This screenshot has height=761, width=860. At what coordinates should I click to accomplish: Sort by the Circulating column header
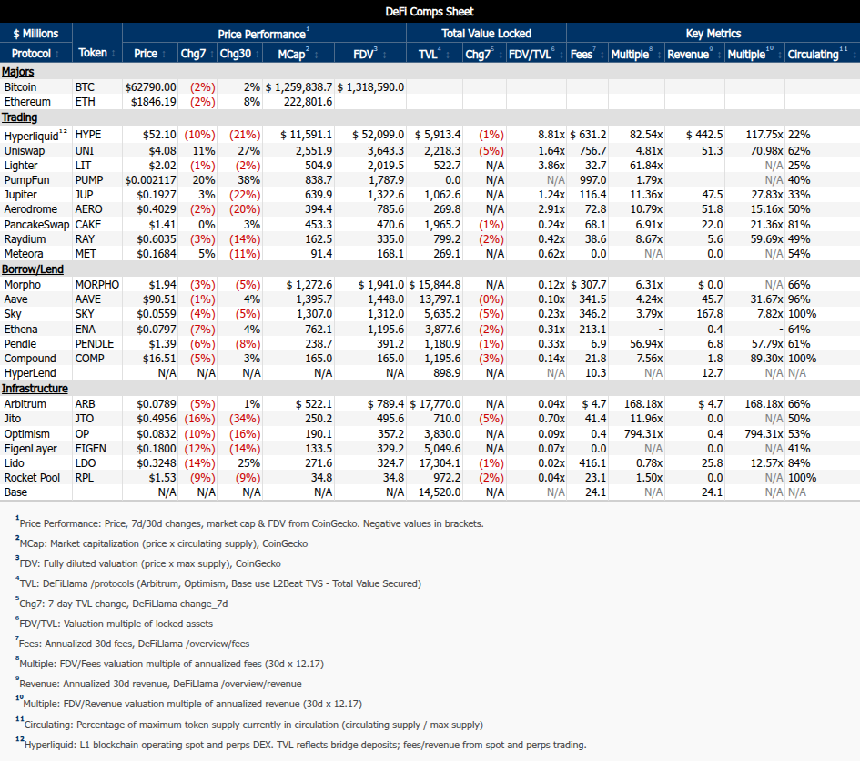tap(822, 54)
